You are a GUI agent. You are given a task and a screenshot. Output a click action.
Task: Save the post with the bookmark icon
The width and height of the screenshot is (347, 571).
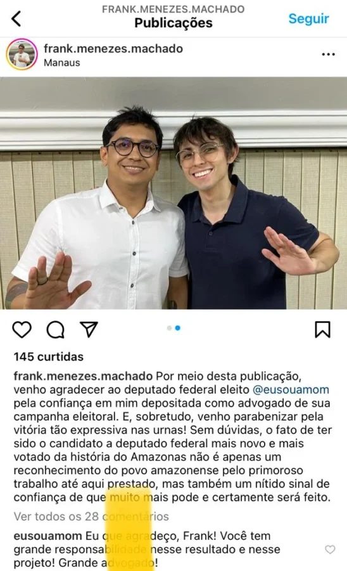322,329
